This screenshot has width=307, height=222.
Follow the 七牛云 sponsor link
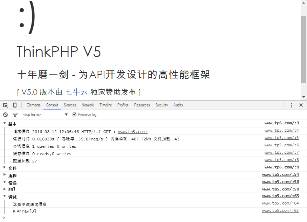point(76,92)
